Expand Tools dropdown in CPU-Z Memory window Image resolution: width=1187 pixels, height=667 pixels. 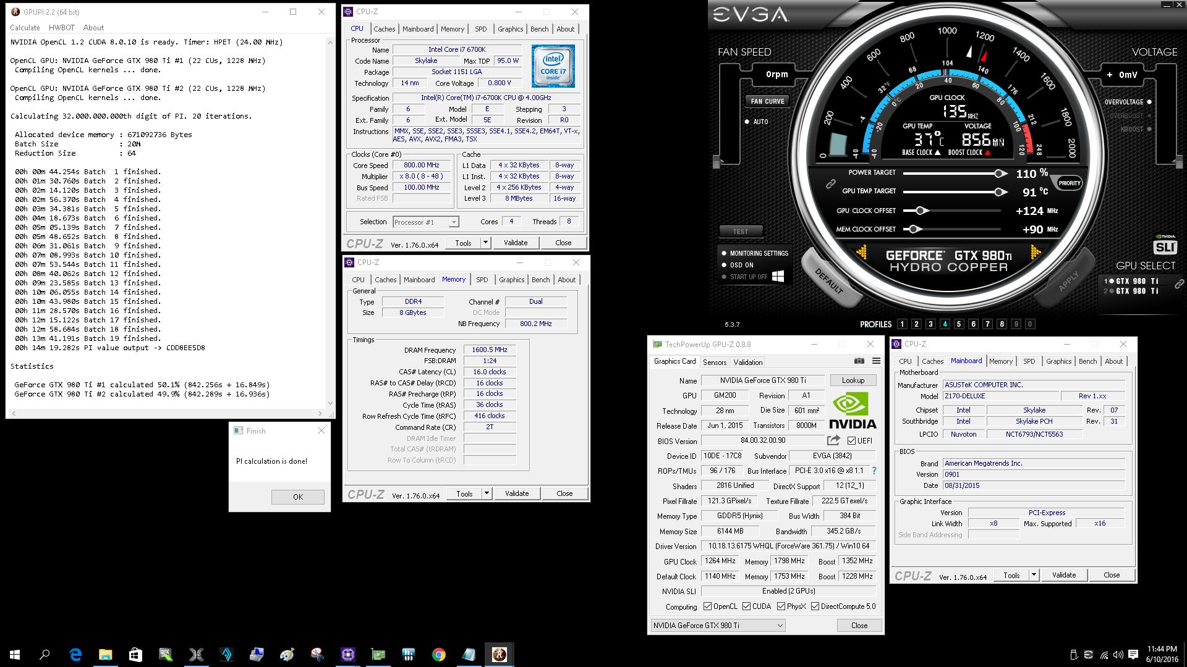click(x=487, y=493)
